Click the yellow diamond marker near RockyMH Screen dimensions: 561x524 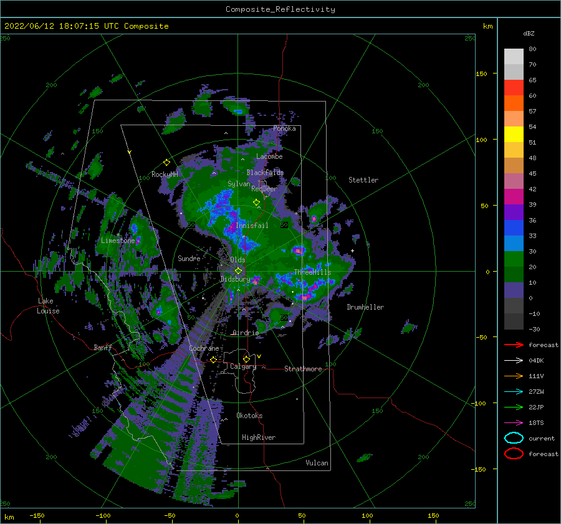[166, 163]
